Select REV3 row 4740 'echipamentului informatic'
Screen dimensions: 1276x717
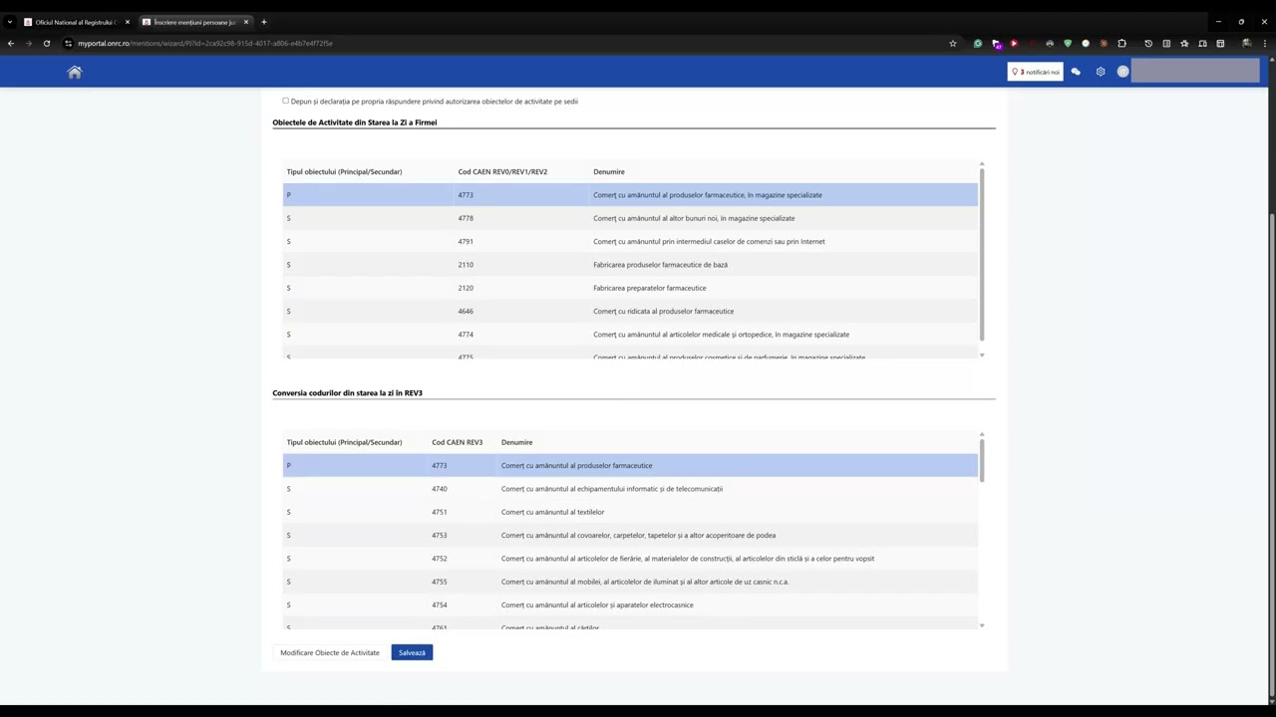(x=630, y=489)
